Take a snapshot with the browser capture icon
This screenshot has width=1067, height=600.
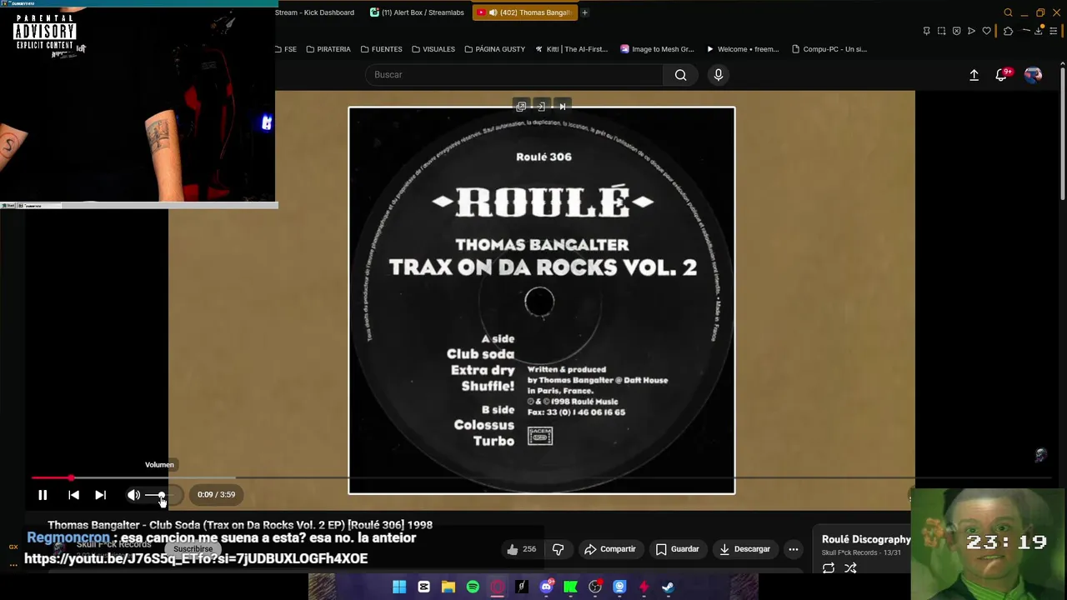pyautogui.click(x=941, y=31)
